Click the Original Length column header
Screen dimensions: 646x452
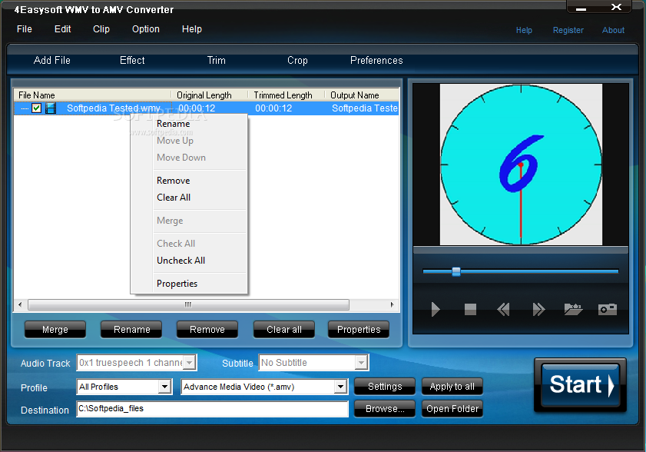[x=210, y=95]
